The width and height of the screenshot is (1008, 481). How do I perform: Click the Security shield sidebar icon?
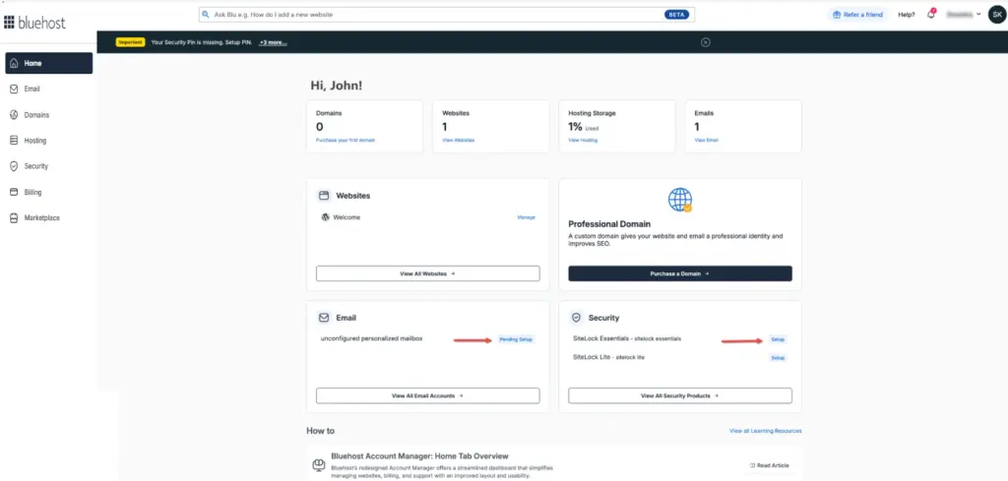(x=14, y=166)
